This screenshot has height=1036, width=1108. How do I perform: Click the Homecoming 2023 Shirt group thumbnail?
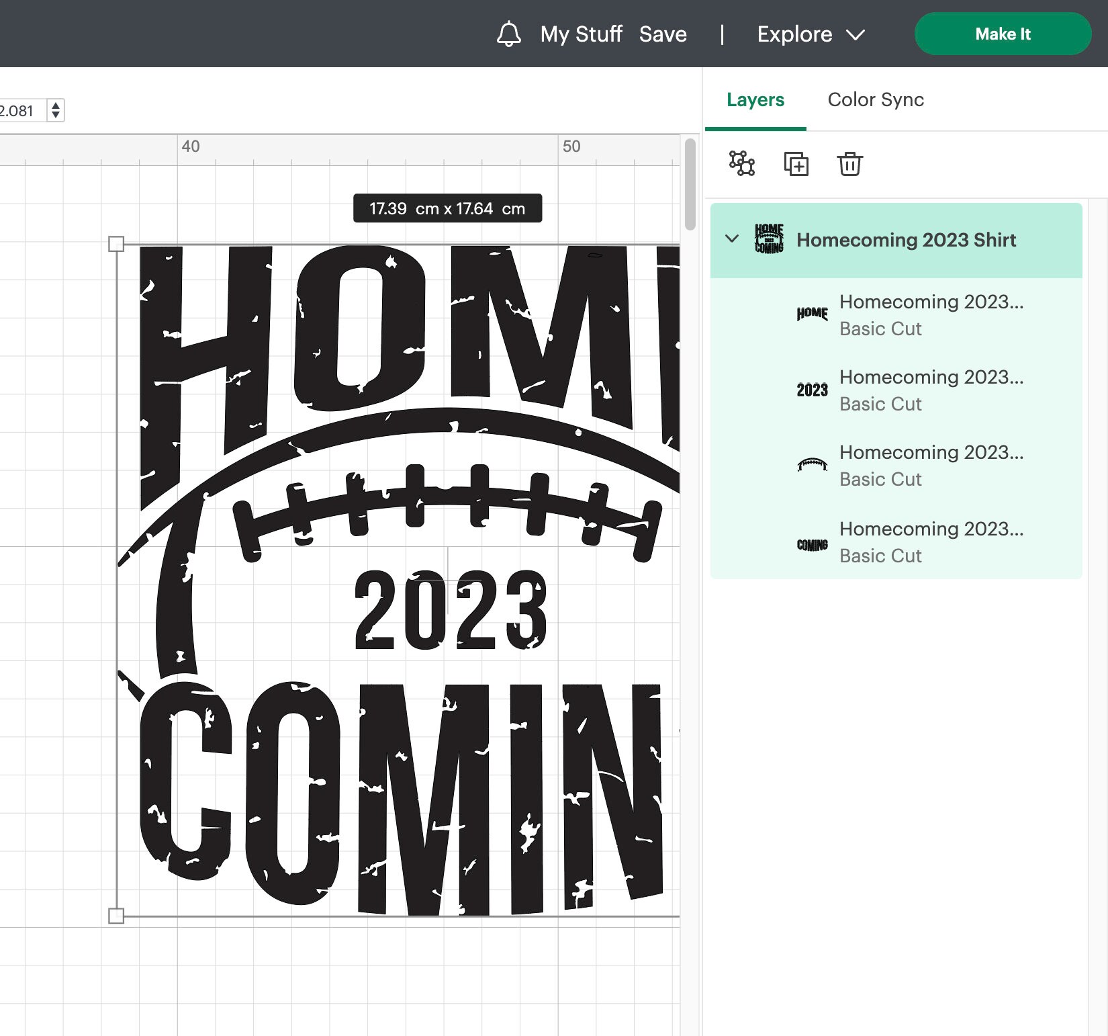[x=769, y=239]
